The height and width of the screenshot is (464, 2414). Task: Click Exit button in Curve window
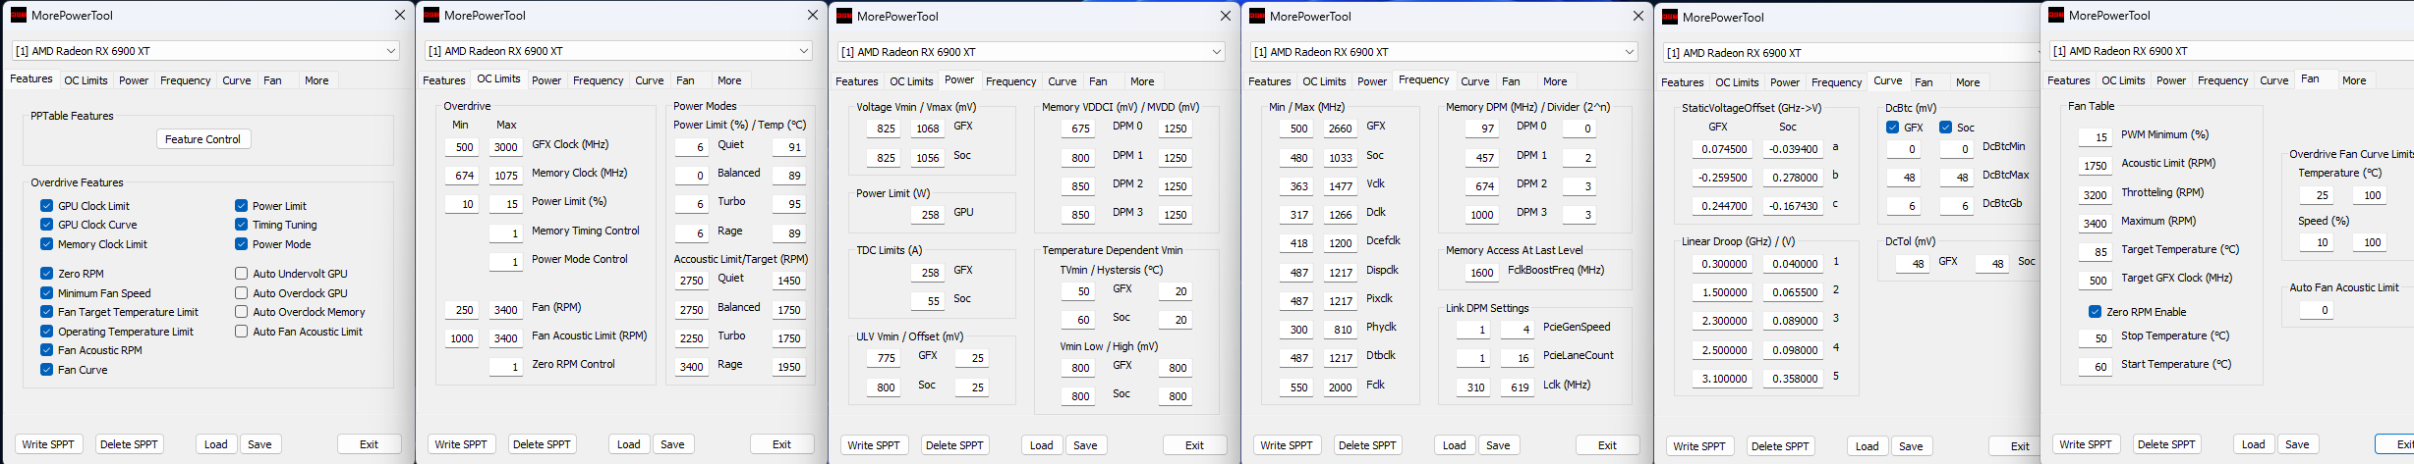[x=2015, y=446]
